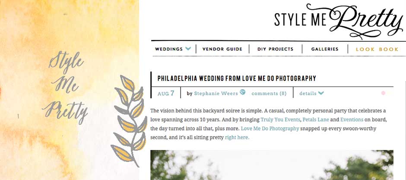Click the Eventions vendor link
This screenshot has width=406, height=180.
(352, 119)
